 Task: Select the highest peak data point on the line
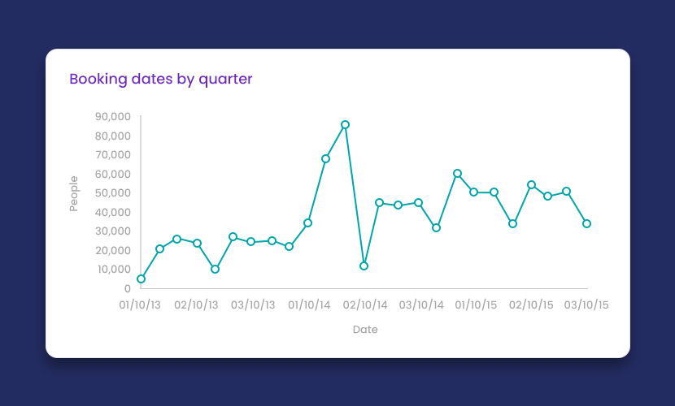(345, 125)
